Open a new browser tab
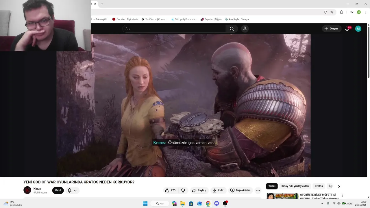Viewport: 370px width, 208px height. coord(102,4)
